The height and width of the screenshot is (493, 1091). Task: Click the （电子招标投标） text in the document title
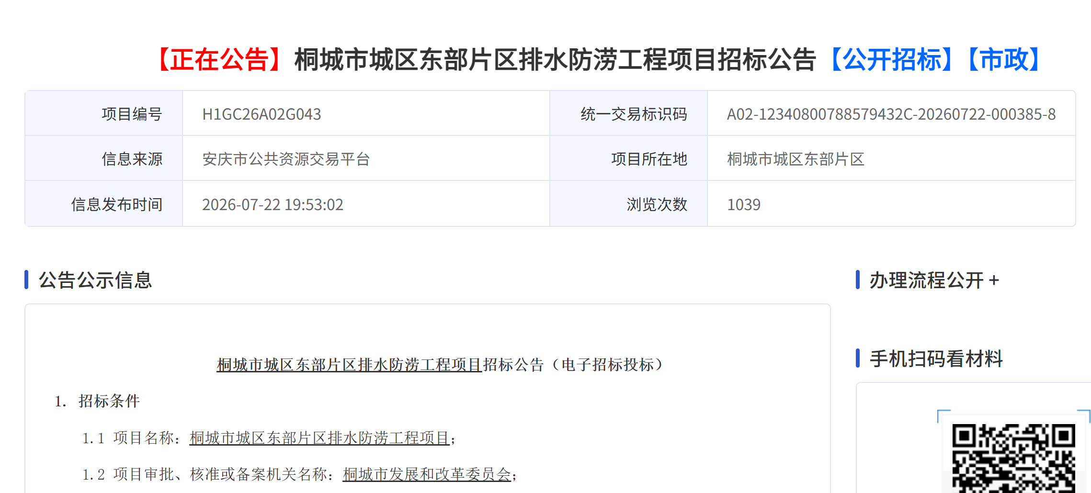coord(607,365)
